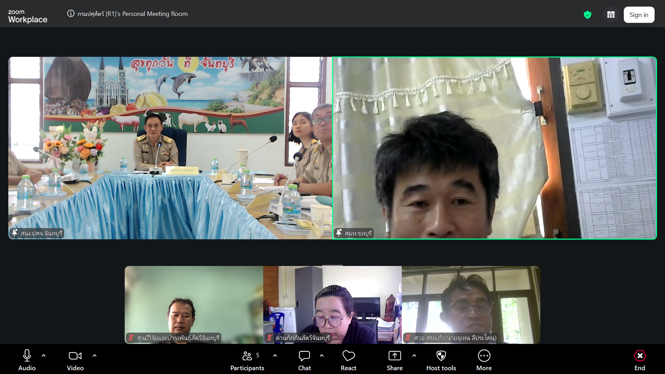The height and width of the screenshot is (374, 665).
Task: Click the End meeting button
Action: coord(640,360)
